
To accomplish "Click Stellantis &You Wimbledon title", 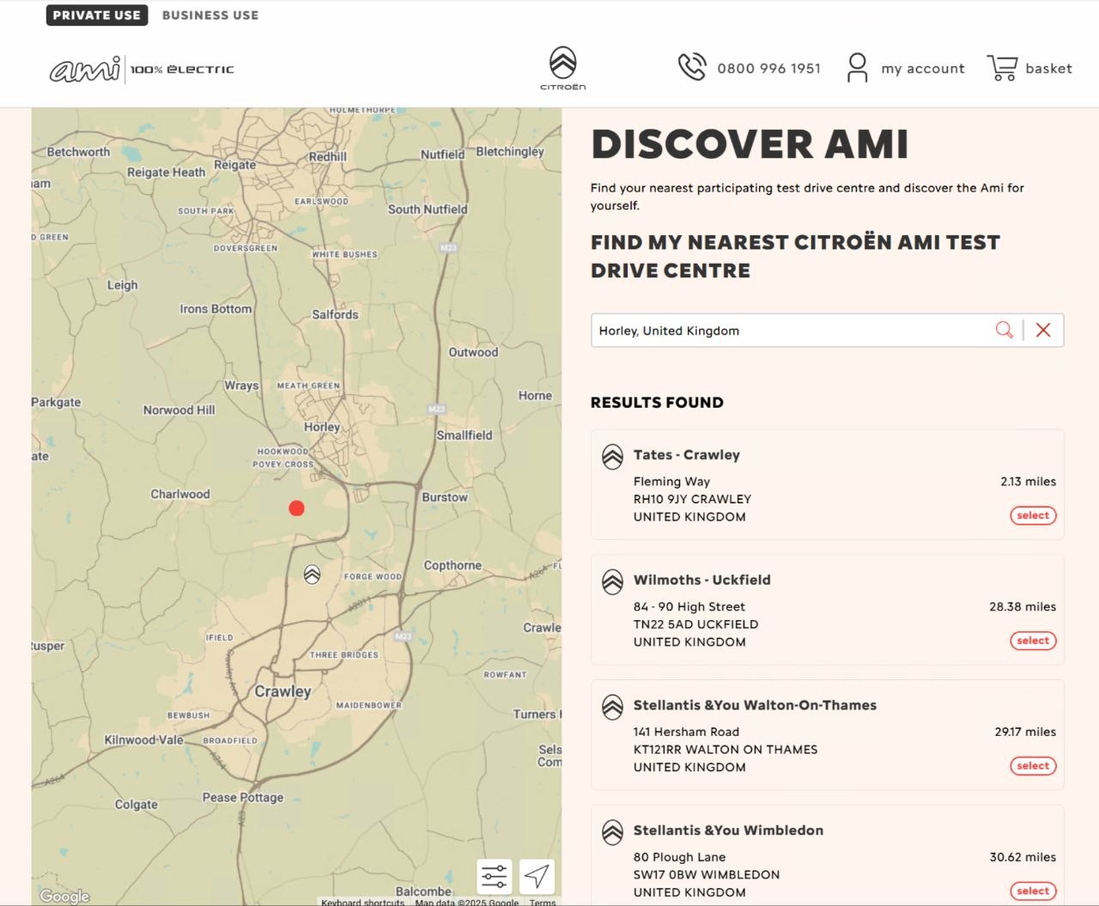I will pyautogui.click(x=729, y=831).
